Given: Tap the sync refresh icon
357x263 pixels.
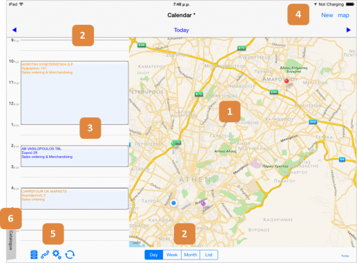Looking at the screenshot, I should click(70, 255).
